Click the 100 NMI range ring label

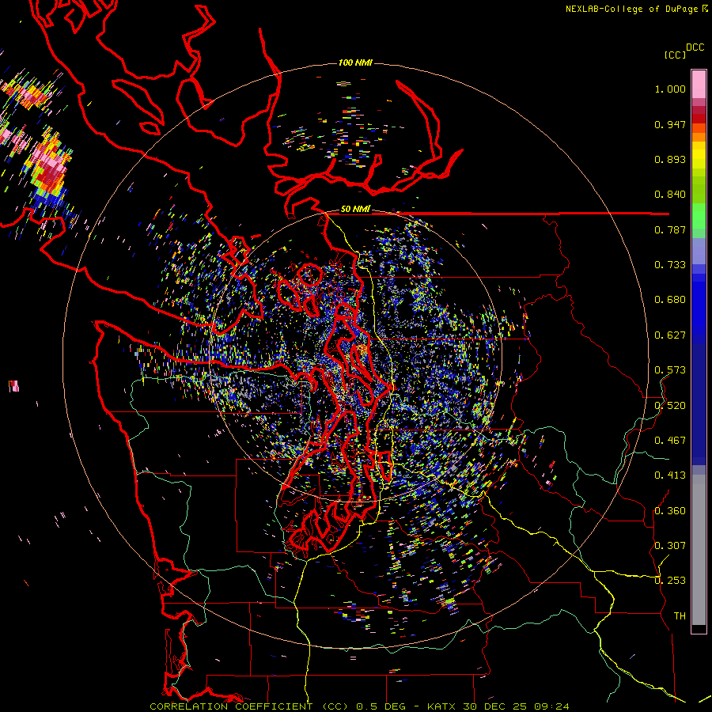355,62
